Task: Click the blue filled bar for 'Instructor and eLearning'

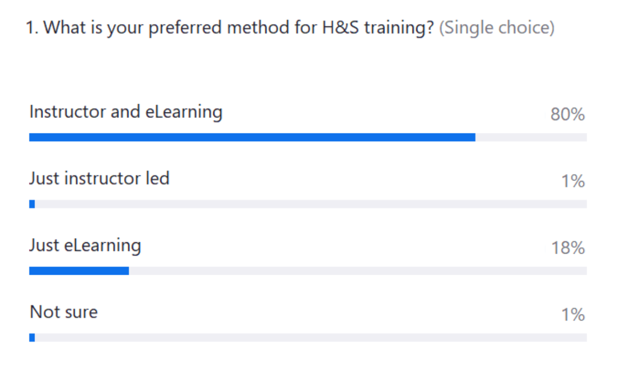Action: tap(252, 138)
